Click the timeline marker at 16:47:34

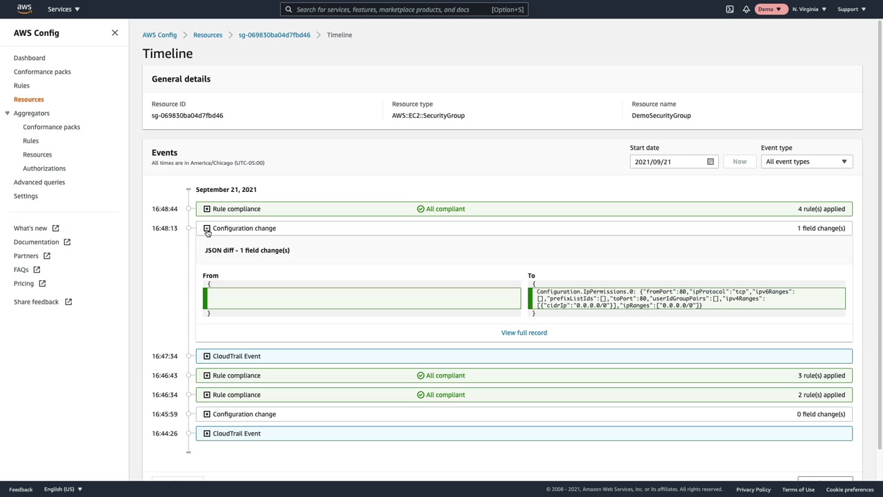(x=188, y=356)
